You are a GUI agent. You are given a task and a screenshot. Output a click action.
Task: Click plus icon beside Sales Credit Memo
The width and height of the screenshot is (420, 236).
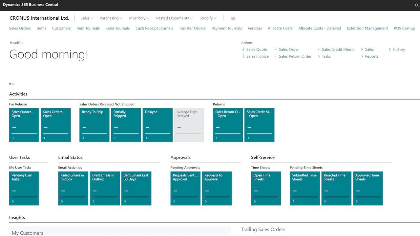[319, 49]
